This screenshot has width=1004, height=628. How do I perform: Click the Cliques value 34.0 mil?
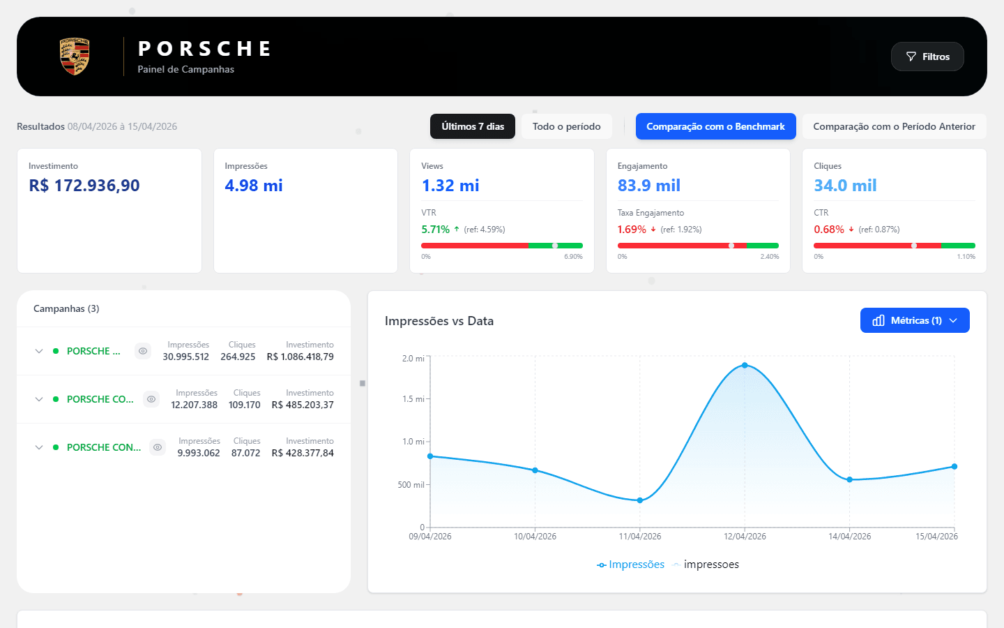pos(845,186)
